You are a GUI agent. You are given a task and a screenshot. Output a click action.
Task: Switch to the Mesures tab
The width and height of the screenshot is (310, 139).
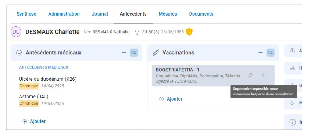pos(168,14)
